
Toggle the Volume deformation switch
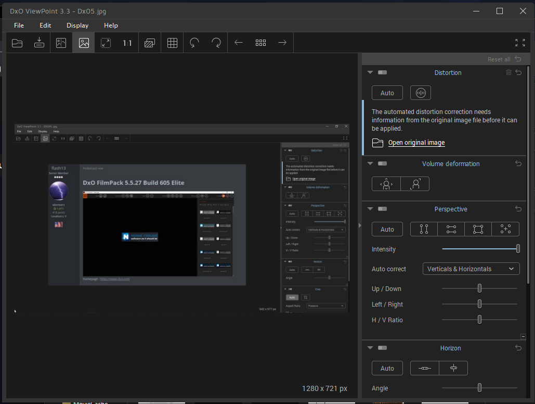tap(383, 163)
